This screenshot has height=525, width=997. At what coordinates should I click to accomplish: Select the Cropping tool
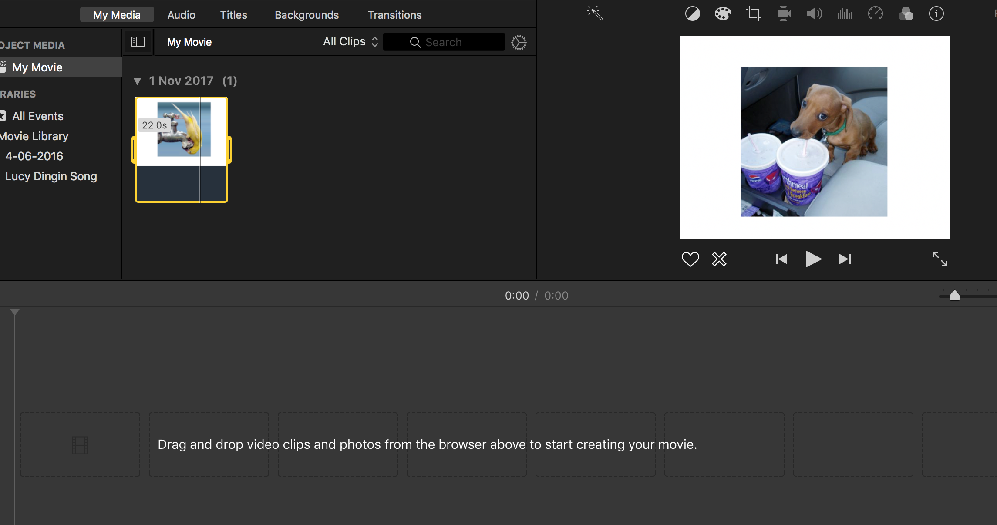pyautogui.click(x=754, y=14)
